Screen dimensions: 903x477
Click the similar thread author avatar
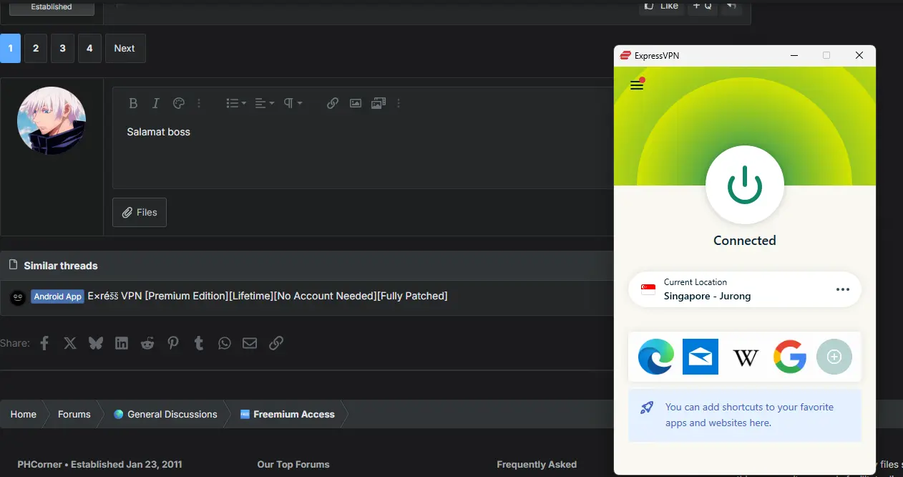coord(18,297)
